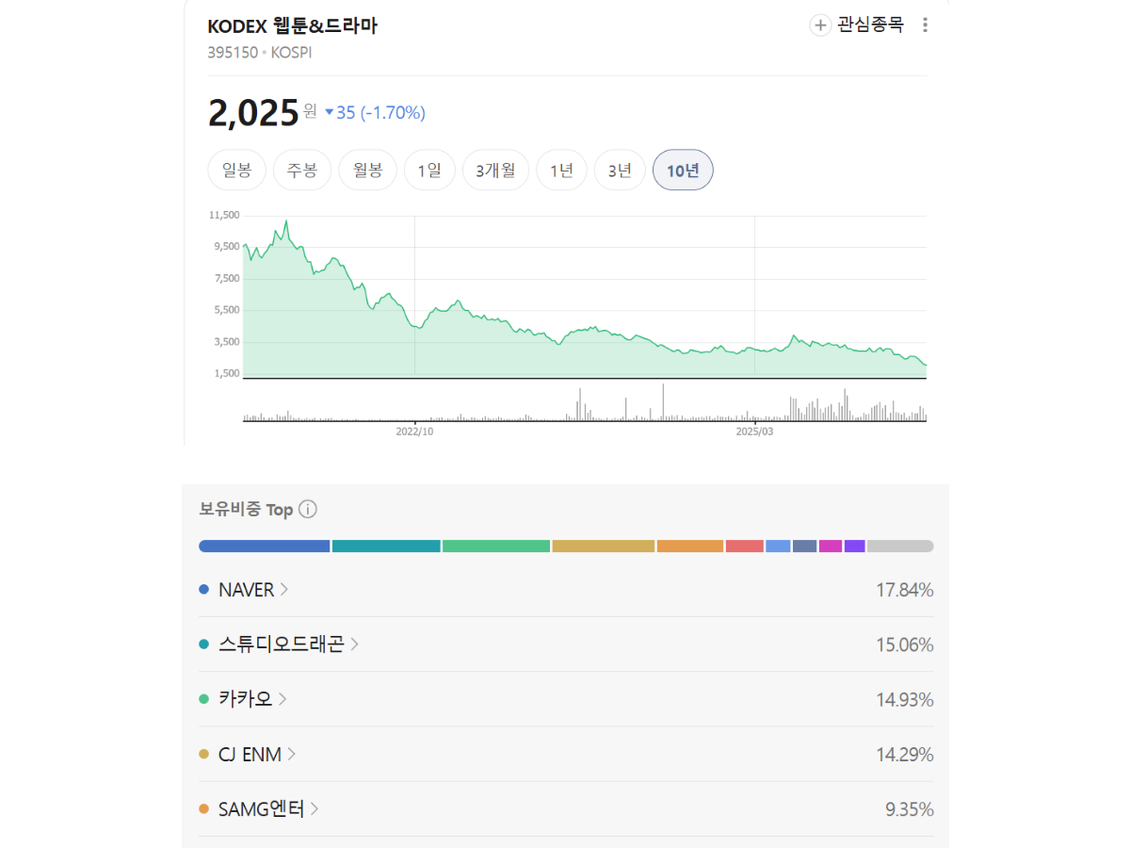Click the 17.84% NAVER weight value
1130x848 pixels.
[x=905, y=590]
